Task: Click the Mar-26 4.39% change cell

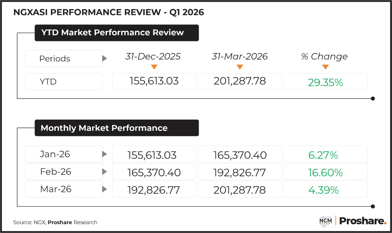Action: [x=325, y=190]
